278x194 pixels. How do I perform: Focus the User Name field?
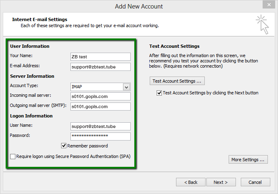[x=100, y=126]
